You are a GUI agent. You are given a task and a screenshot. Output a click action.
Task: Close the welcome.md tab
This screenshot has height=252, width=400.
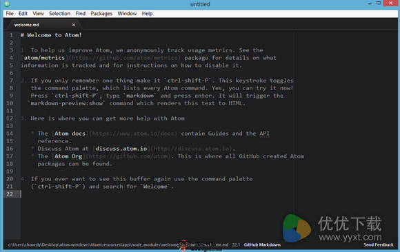tap(74, 25)
